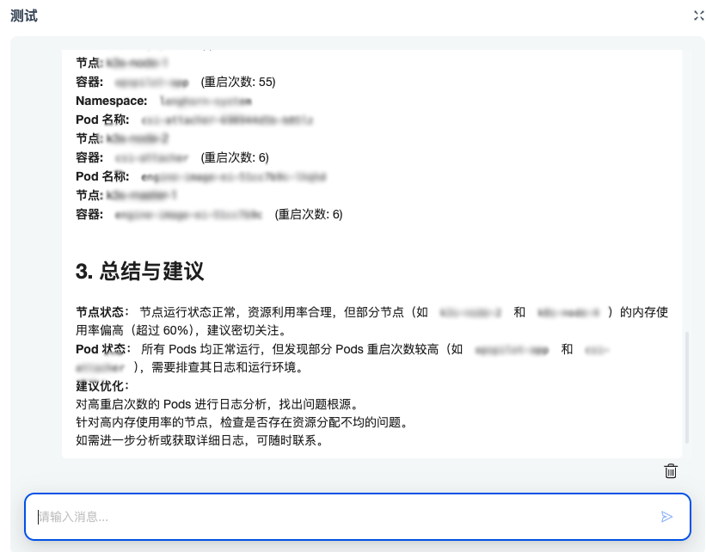Screen dimensions: 706x552
Task: Select the heading 3. 总结与建议
Action: click(139, 271)
